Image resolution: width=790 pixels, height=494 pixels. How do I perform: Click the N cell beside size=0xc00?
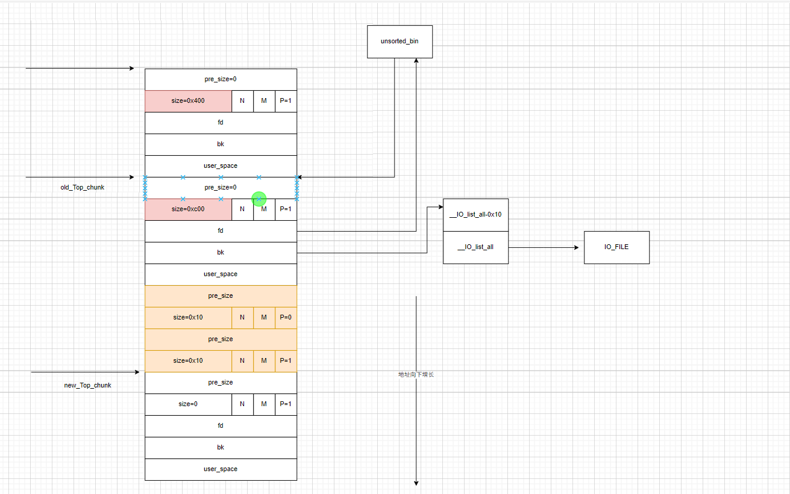tap(242, 209)
